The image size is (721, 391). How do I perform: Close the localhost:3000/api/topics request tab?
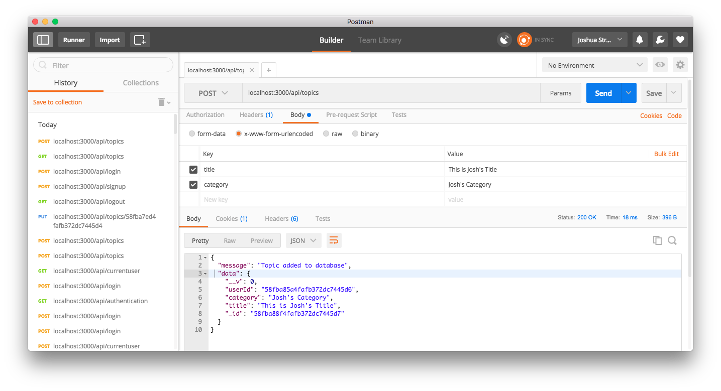252,70
